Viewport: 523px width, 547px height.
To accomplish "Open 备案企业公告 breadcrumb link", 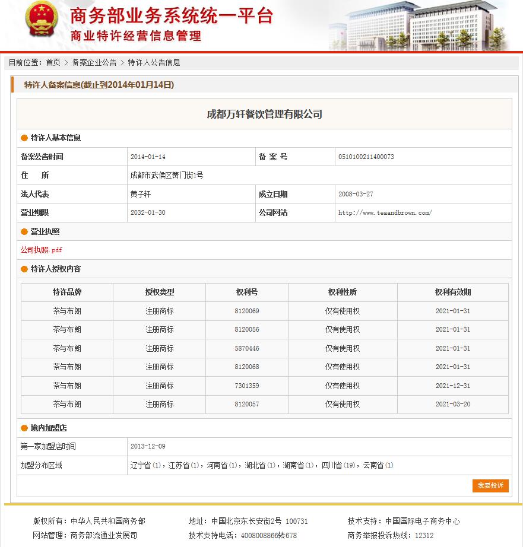I will pyautogui.click(x=94, y=62).
